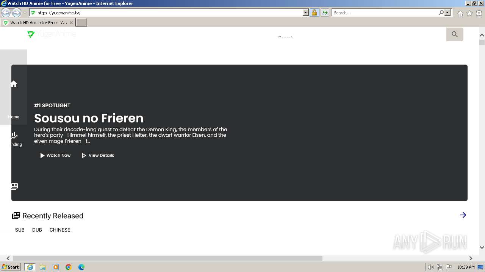Open the Favorites star icon
The image size is (485, 272).
(469, 13)
